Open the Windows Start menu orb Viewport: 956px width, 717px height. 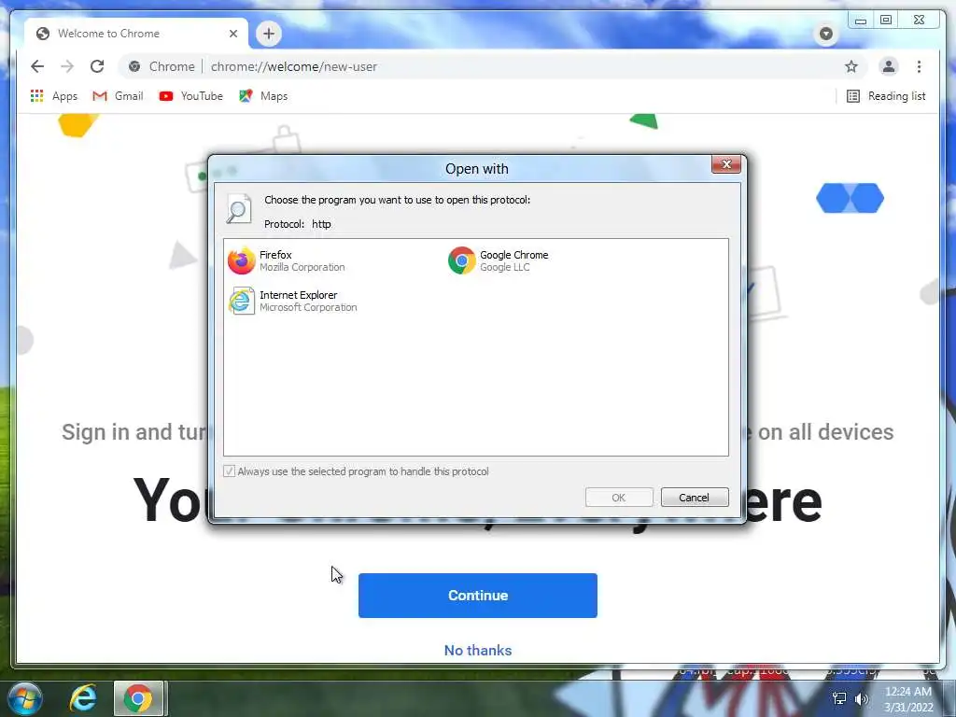point(25,698)
